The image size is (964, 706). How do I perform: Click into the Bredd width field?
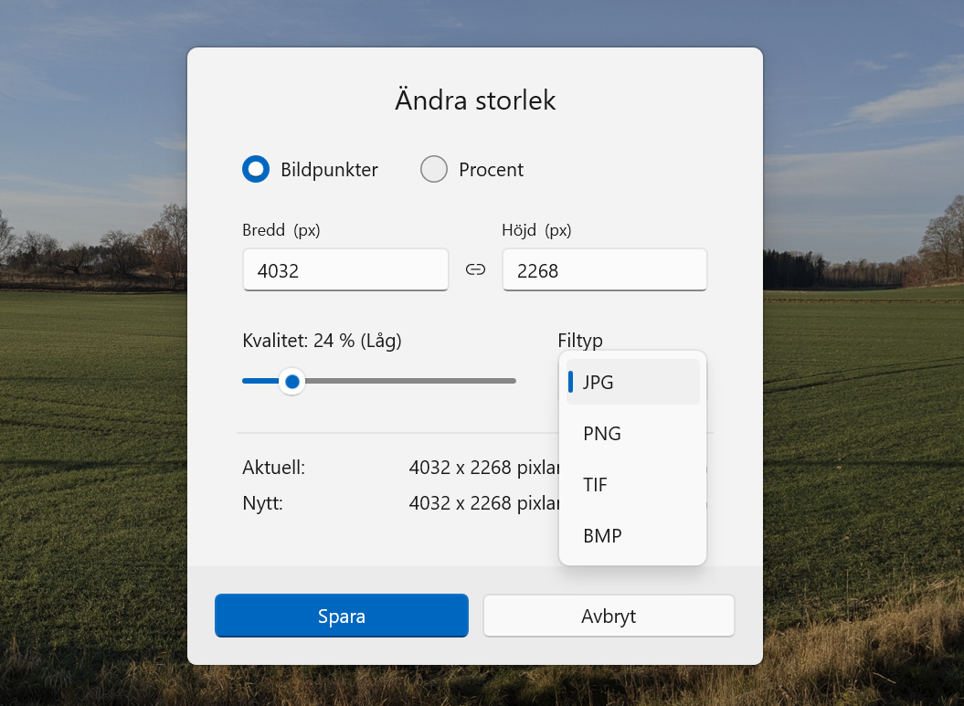(345, 270)
